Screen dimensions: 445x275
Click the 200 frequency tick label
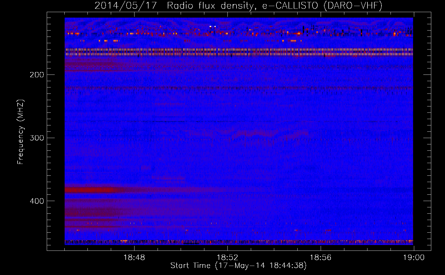coord(37,75)
